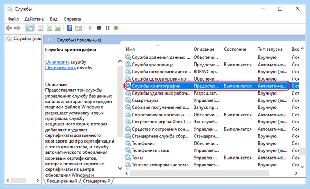Click the Back arrow toolbar icon
Screen dimensions: 310x189
9,28
